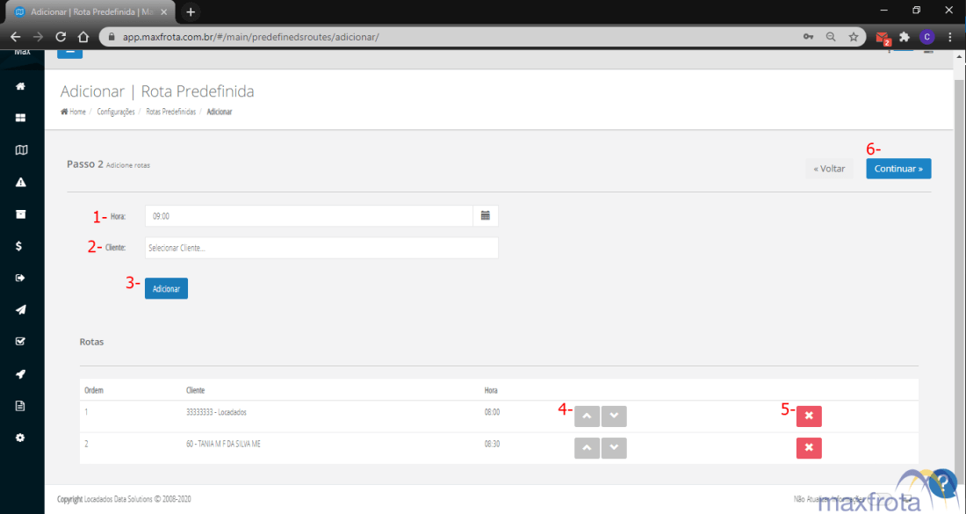Viewport: 966px width, 514px height.
Task: Go back with the Voltar button
Action: pos(829,169)
